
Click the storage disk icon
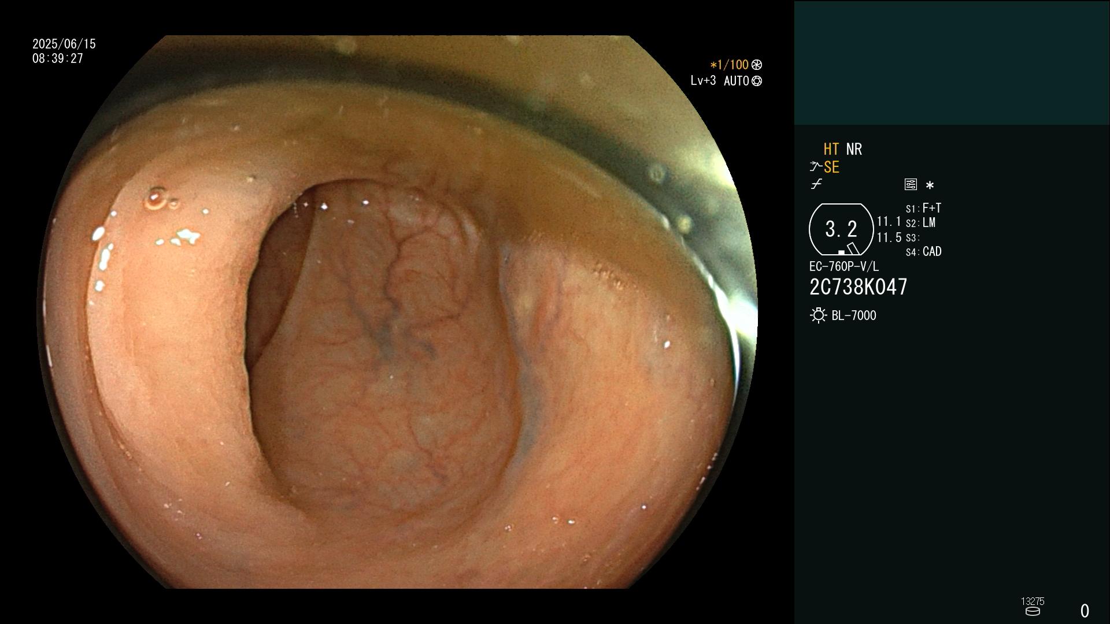coord(1033,611)
